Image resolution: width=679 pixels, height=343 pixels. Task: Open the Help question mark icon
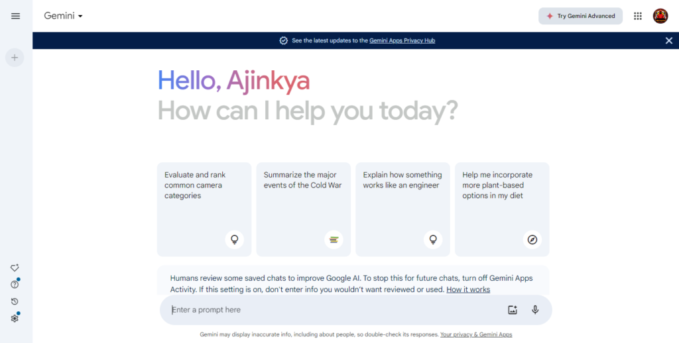15,285
